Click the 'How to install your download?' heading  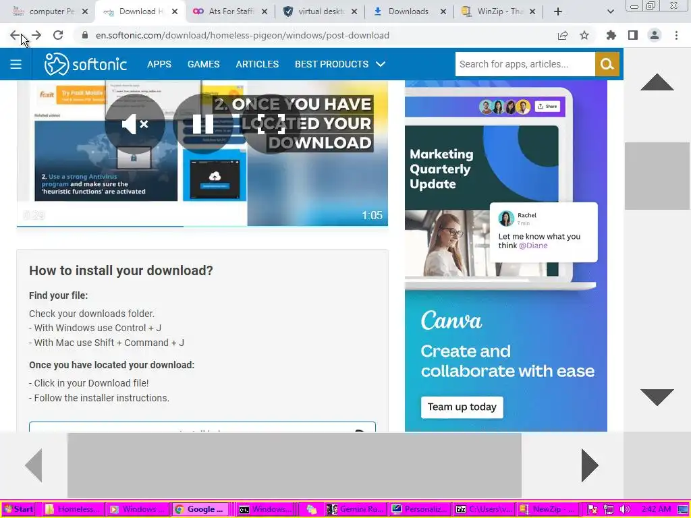[121, 270]
